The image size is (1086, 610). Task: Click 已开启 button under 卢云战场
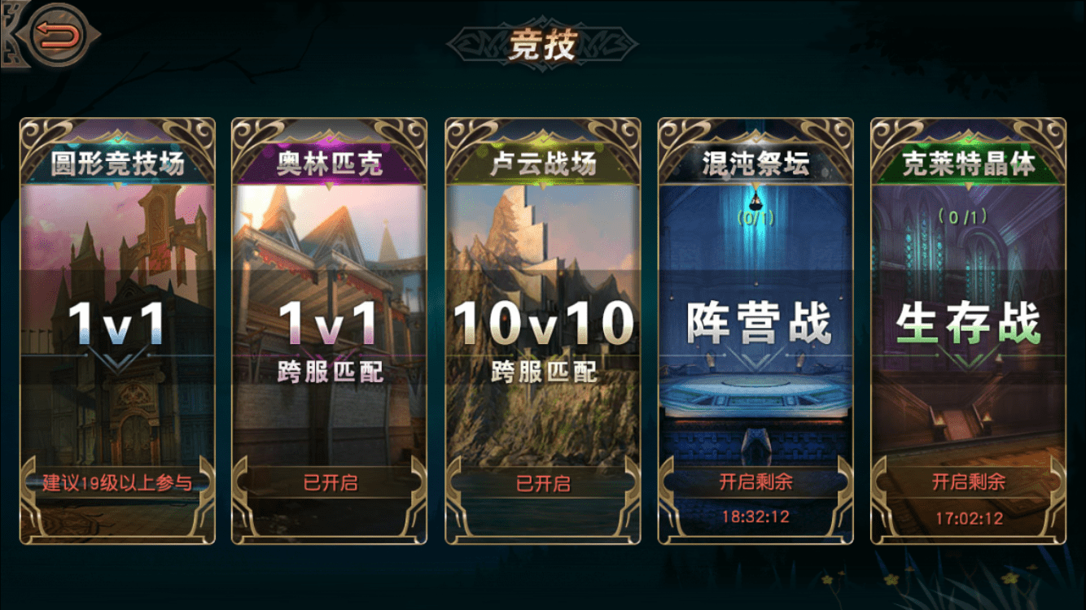pyautogui.click(x=543, y=482)
